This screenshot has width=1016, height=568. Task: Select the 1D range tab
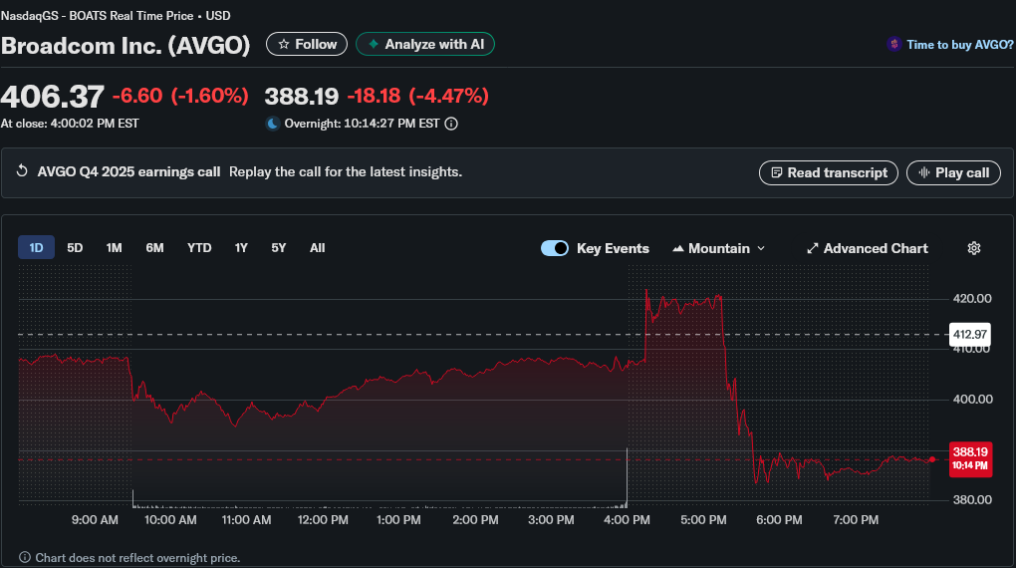coord(36,248)
